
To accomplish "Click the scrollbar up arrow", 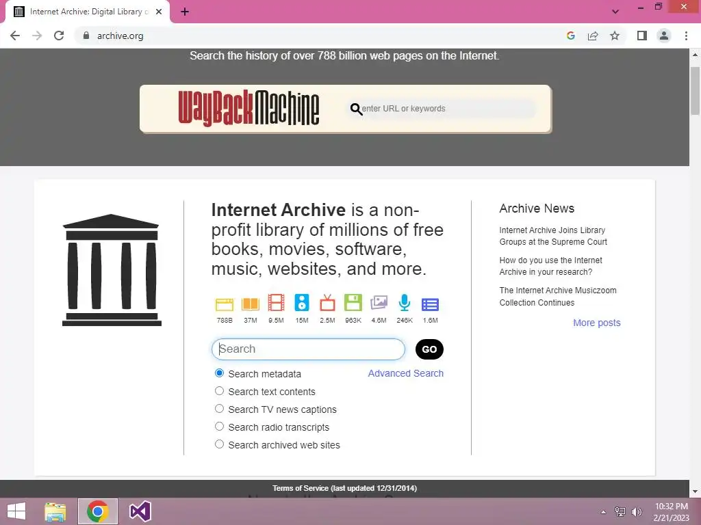I will click(696, 55).
